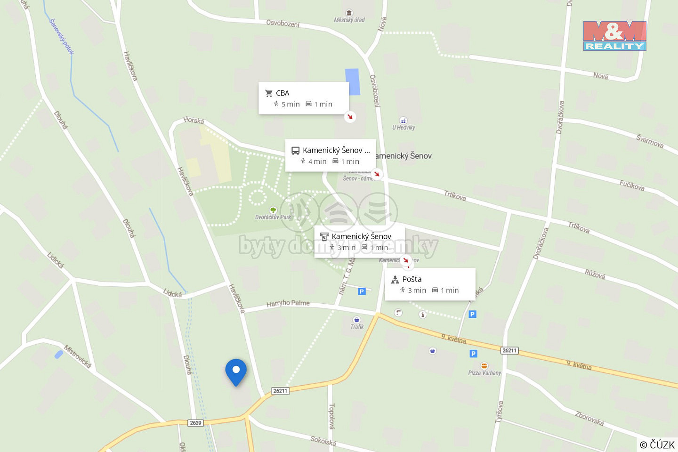The image size is (678, 452).
Task: Click the Dvořáčkův Park tree icon
Action: (x=273, y=210)
